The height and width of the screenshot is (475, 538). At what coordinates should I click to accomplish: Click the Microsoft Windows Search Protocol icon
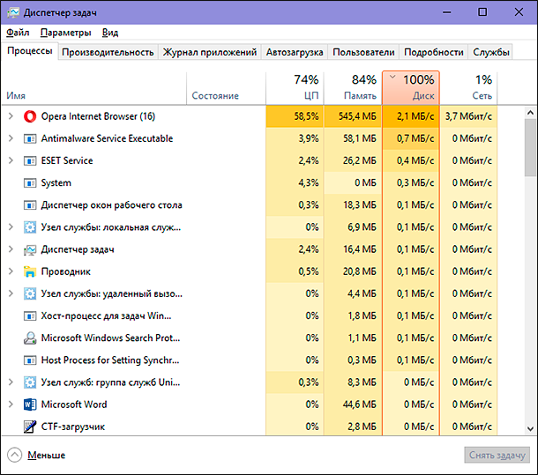click(x=30, y=338)
